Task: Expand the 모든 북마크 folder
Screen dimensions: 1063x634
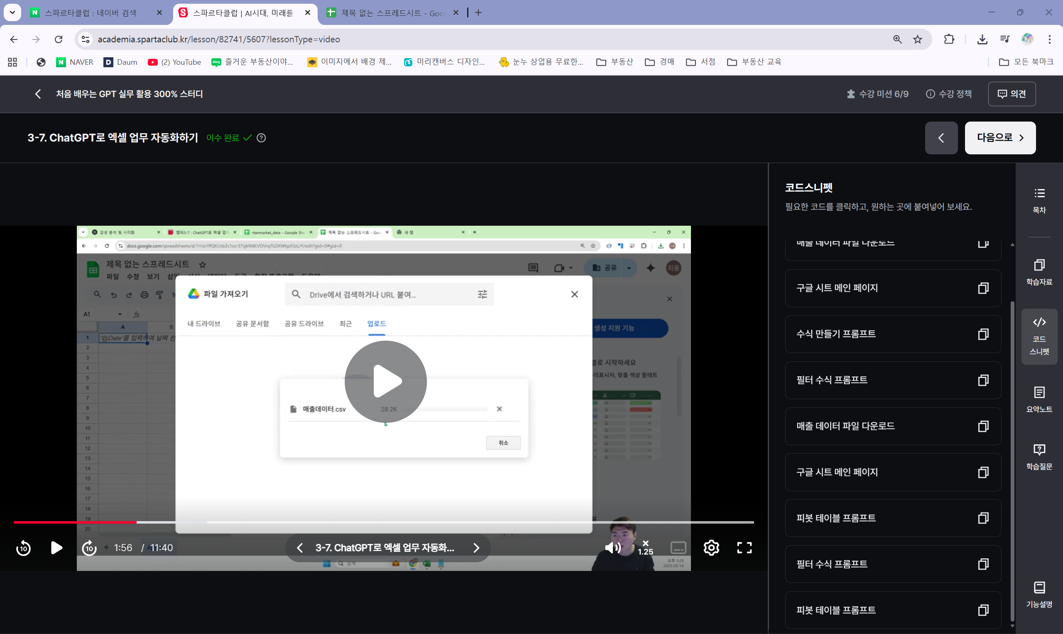Action: point(1026,62)
